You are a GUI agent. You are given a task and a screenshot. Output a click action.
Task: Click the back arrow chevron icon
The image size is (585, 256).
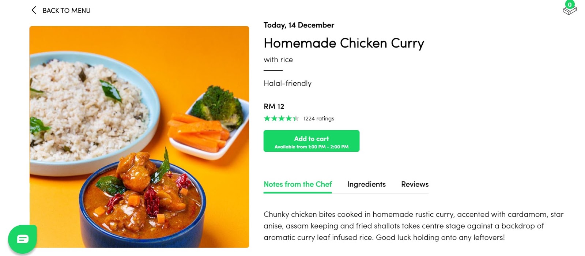click(34, 10)
